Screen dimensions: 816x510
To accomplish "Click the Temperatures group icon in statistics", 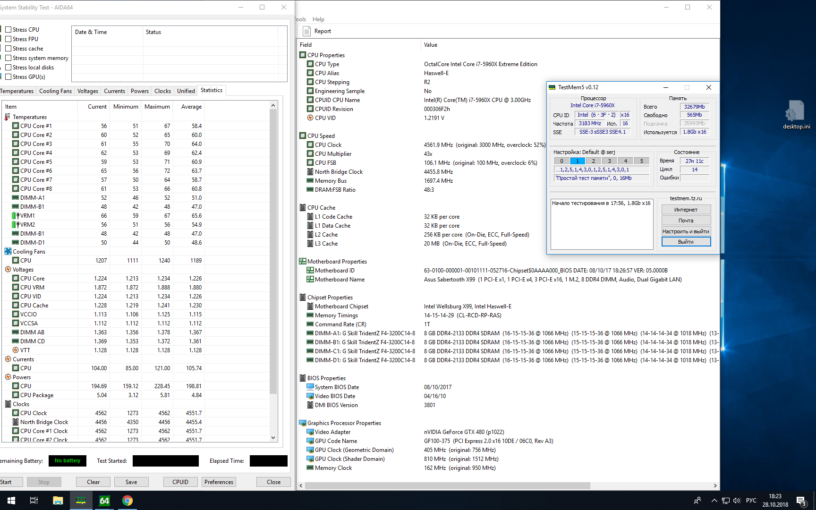I will [8, 117].
